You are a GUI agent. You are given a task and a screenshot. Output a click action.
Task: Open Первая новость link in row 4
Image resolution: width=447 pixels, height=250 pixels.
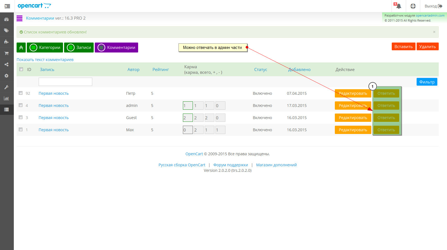point(54,106)
